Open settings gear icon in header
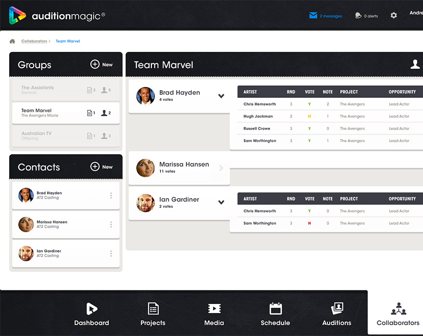Image resolution: width=423 pixels, height=336 pixels. point(394,15)
